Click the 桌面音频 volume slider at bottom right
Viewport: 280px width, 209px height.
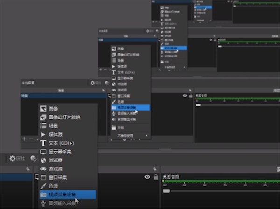coord(166,191)
